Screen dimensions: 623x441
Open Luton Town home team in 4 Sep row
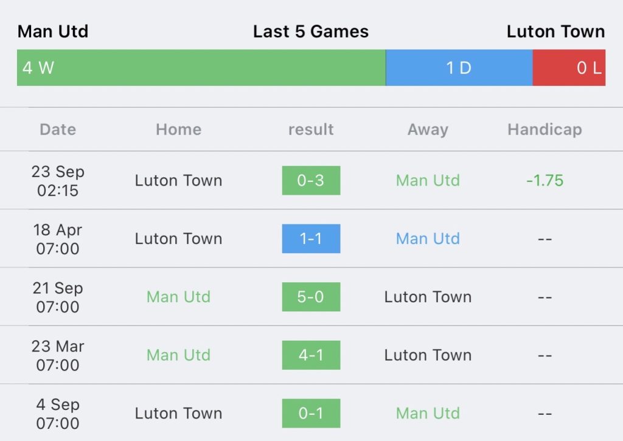pos(178,413)
